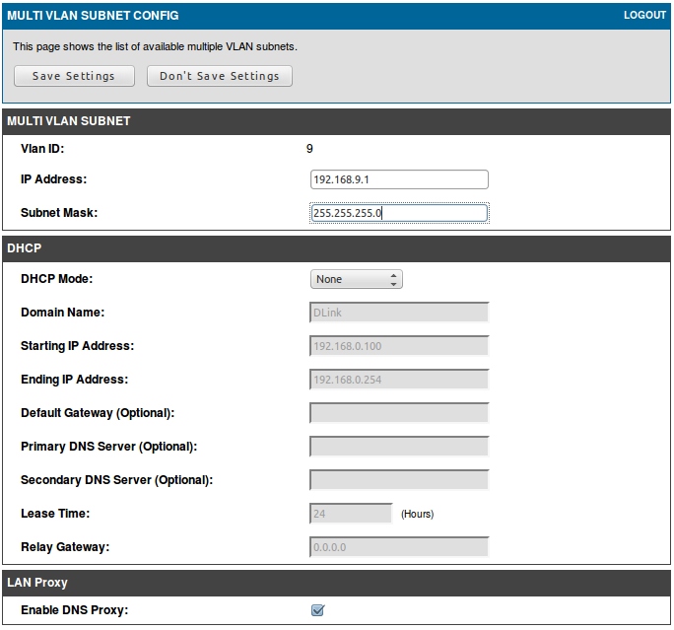Select the Domain Name text box
674x630 pixels.
399,313
